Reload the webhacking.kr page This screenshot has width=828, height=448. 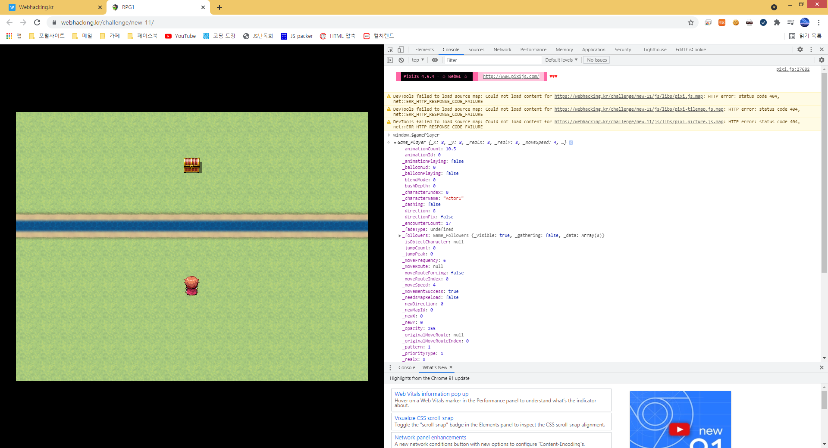[x=37, y=22]
